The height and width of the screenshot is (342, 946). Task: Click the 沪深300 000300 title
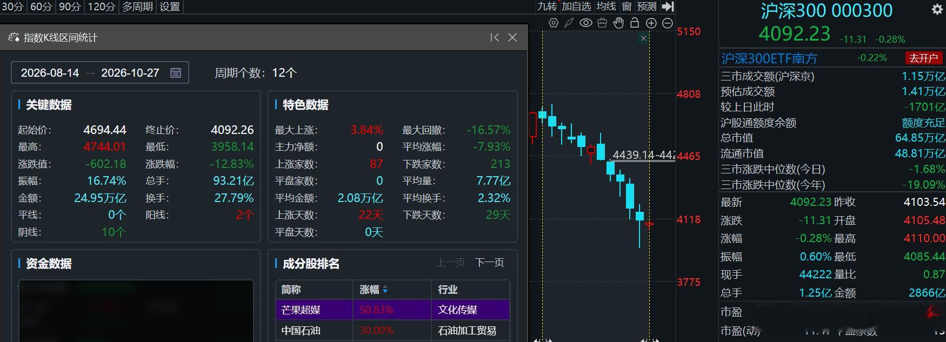827,11
